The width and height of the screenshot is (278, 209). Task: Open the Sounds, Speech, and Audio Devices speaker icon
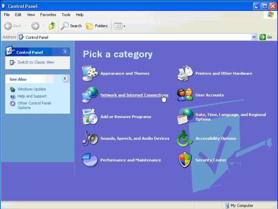click(x=90, y=138)
